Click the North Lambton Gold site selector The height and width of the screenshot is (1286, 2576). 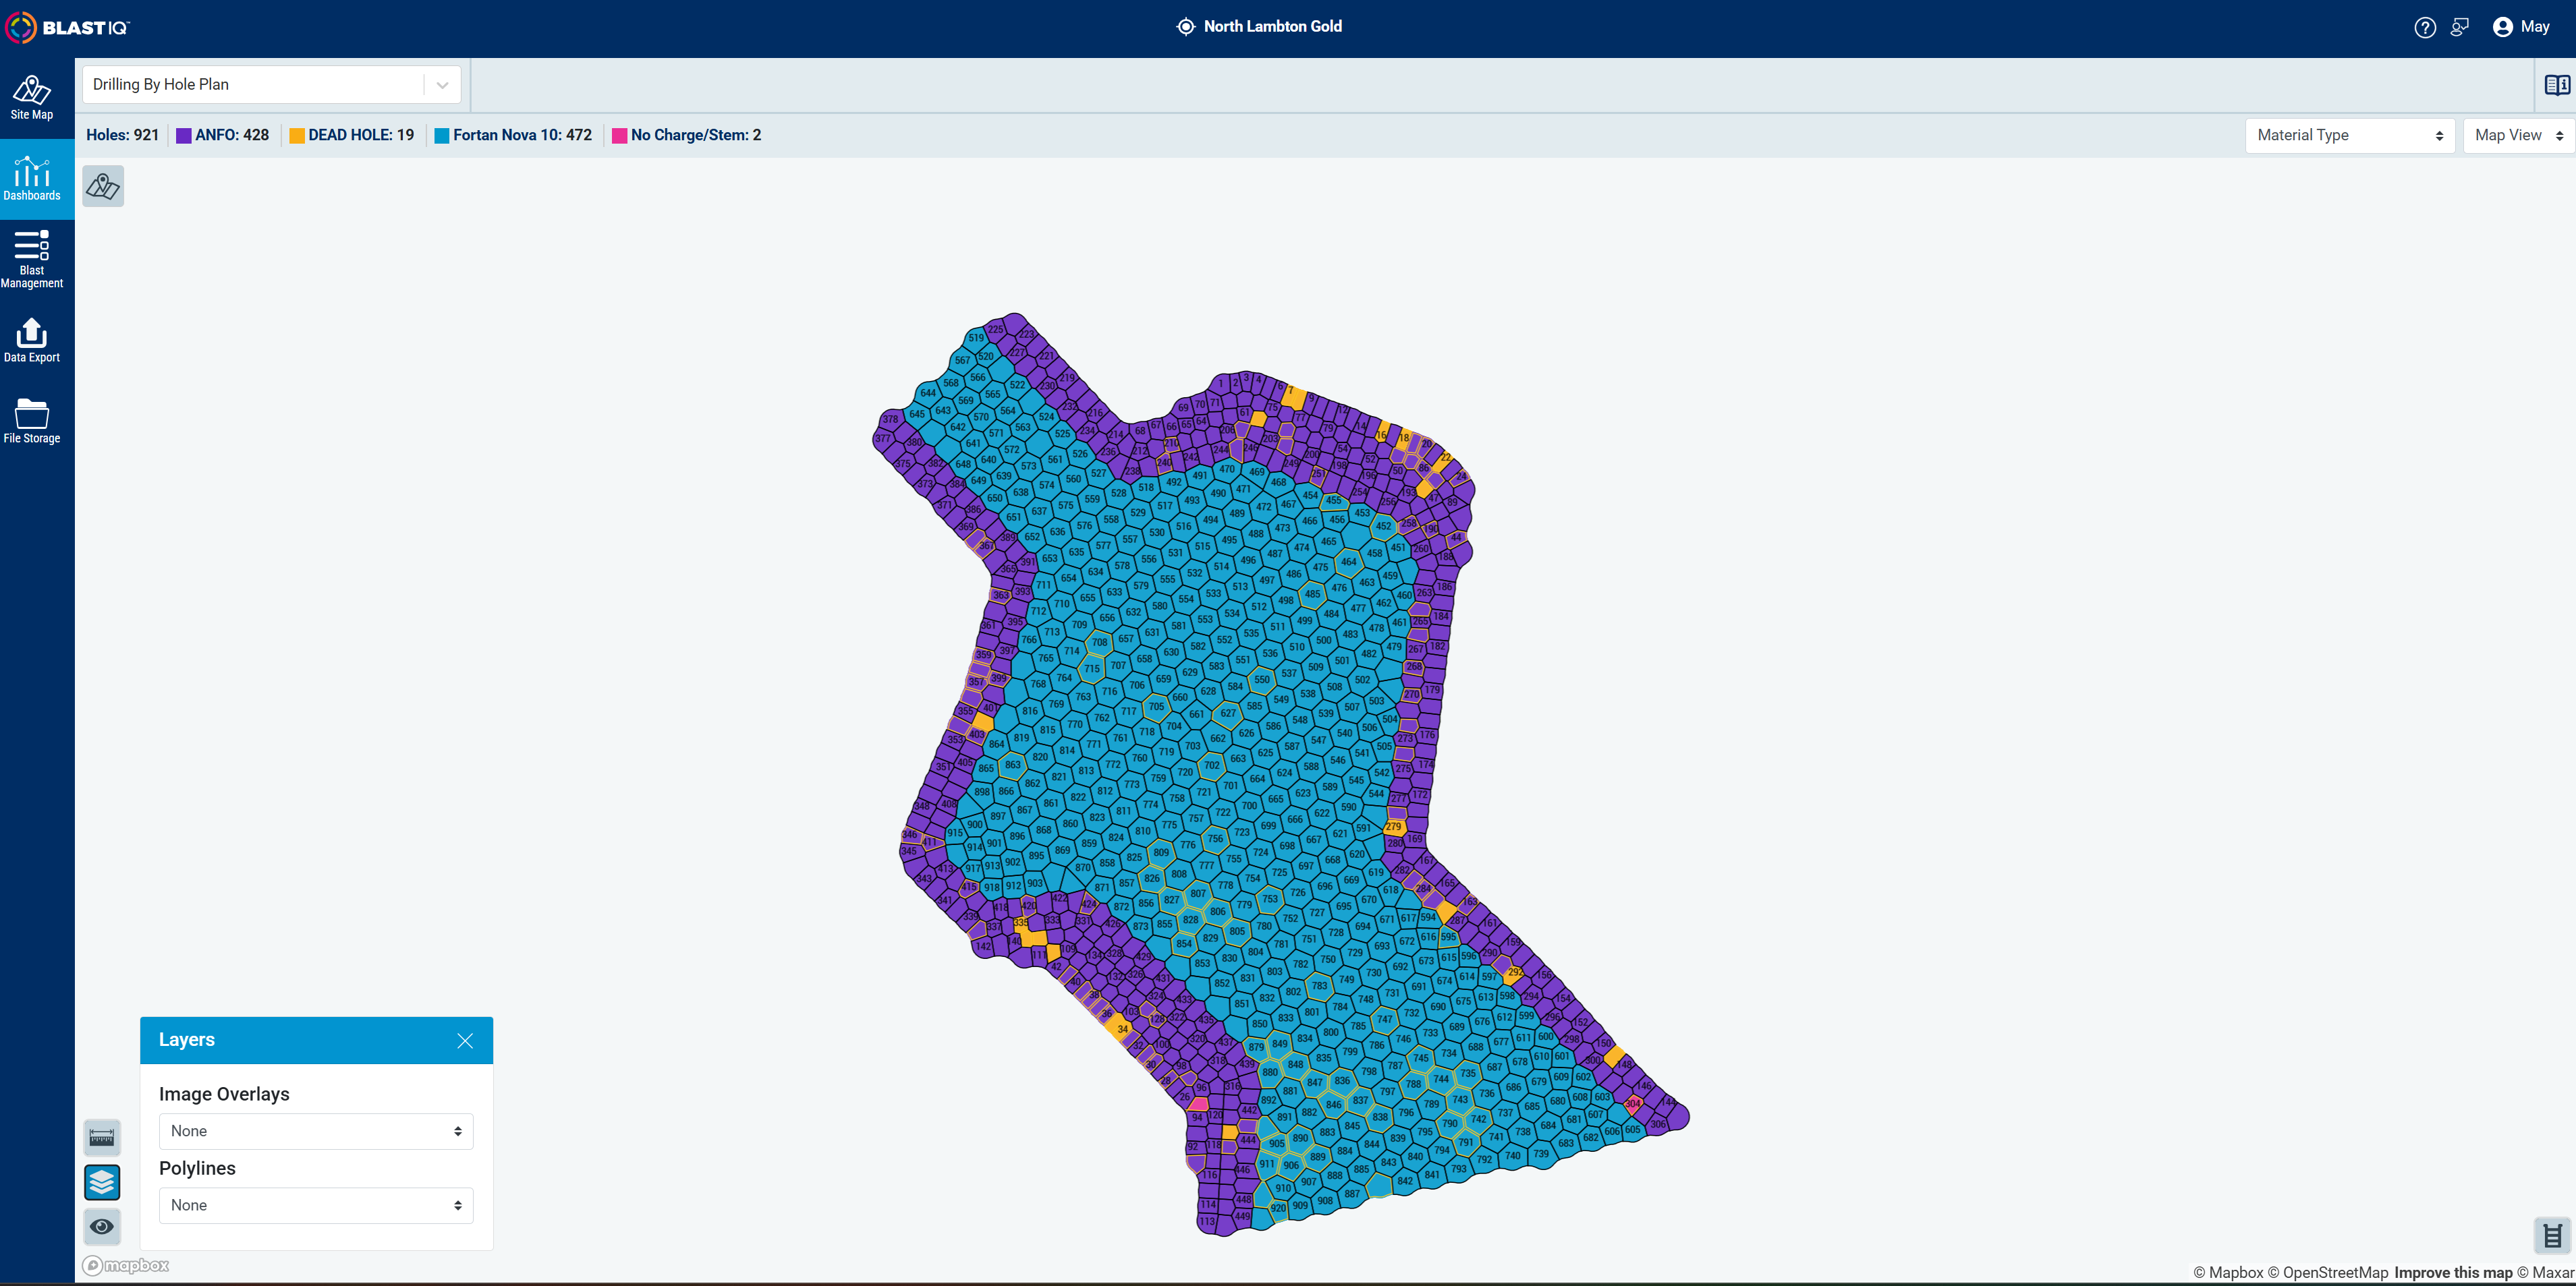pos(1259,27)
